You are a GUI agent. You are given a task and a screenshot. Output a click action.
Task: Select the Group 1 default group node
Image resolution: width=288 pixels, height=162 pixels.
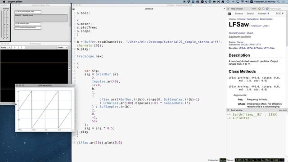(41, 18)
